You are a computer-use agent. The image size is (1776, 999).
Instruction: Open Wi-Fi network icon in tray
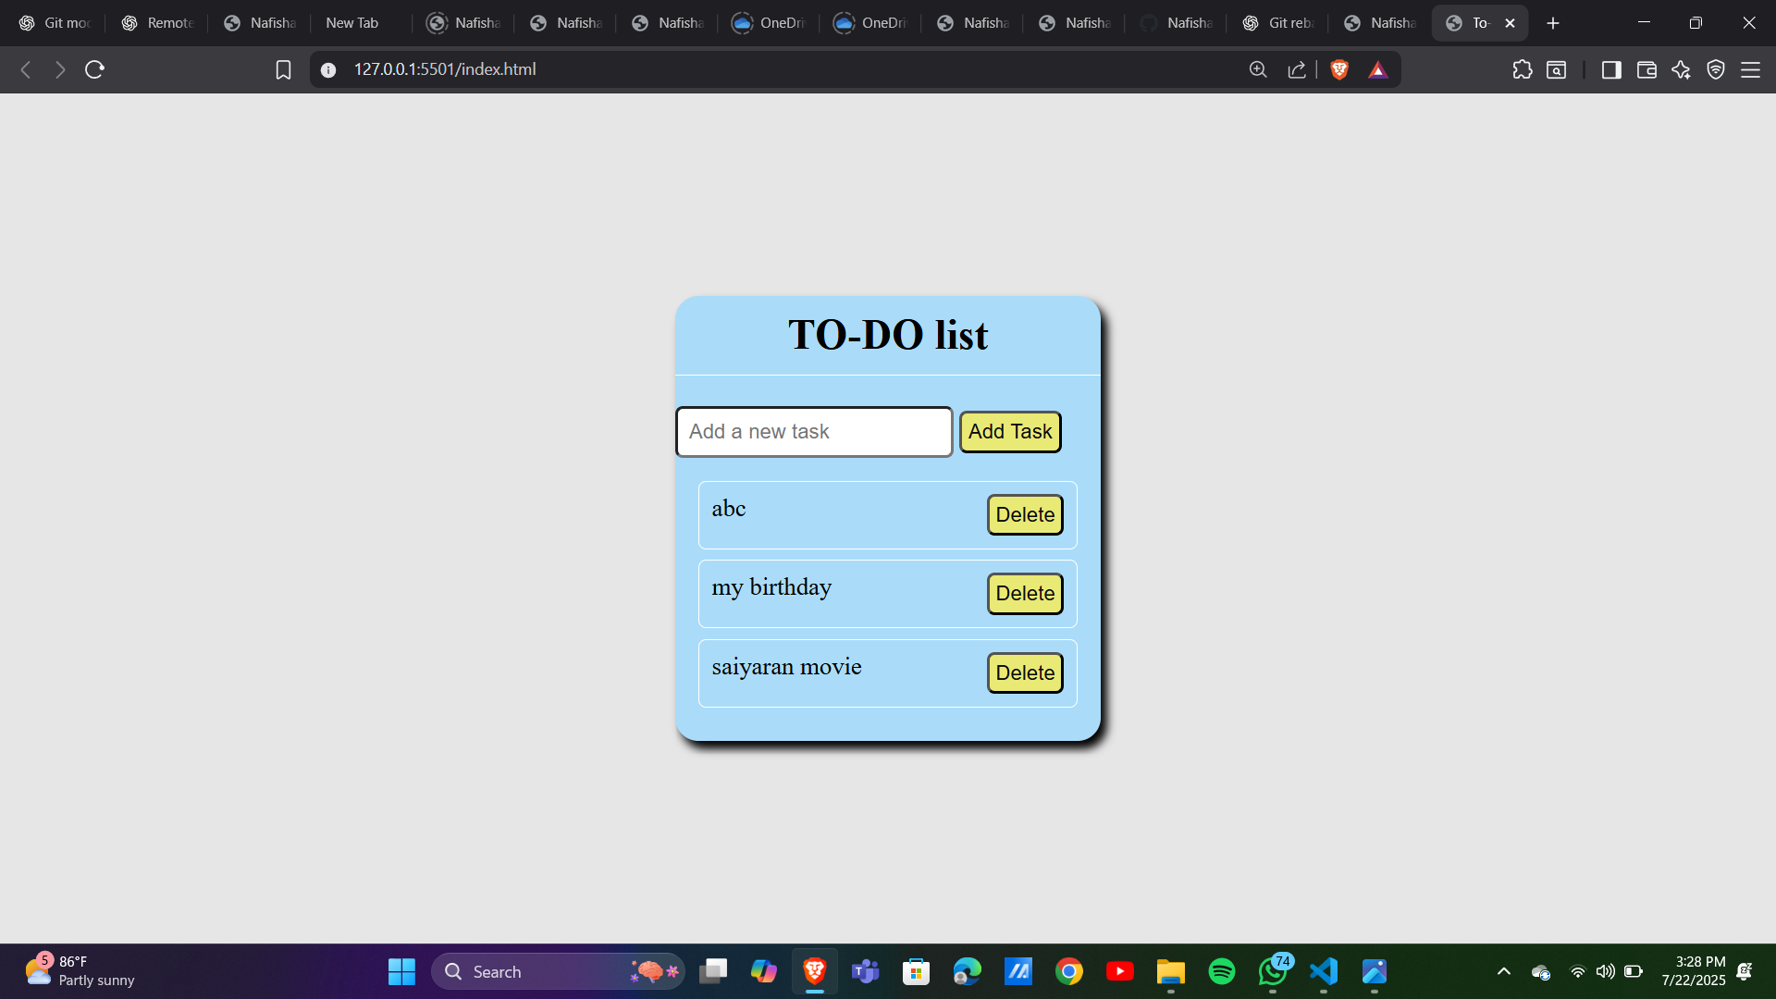point(1578,971)
